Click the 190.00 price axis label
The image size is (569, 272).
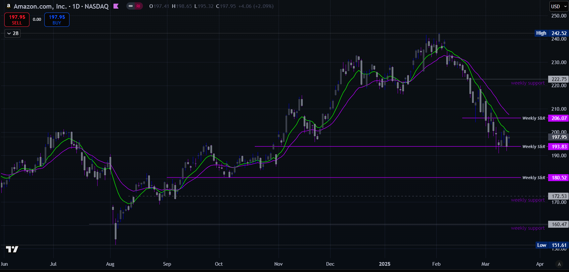(559, 155)
